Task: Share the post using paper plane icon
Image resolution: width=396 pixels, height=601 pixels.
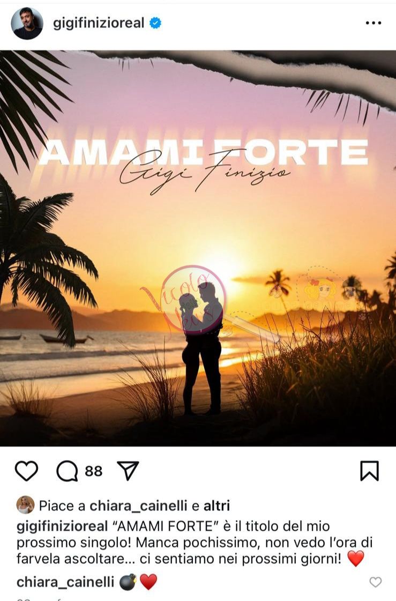Action: (x=128, y=471)
